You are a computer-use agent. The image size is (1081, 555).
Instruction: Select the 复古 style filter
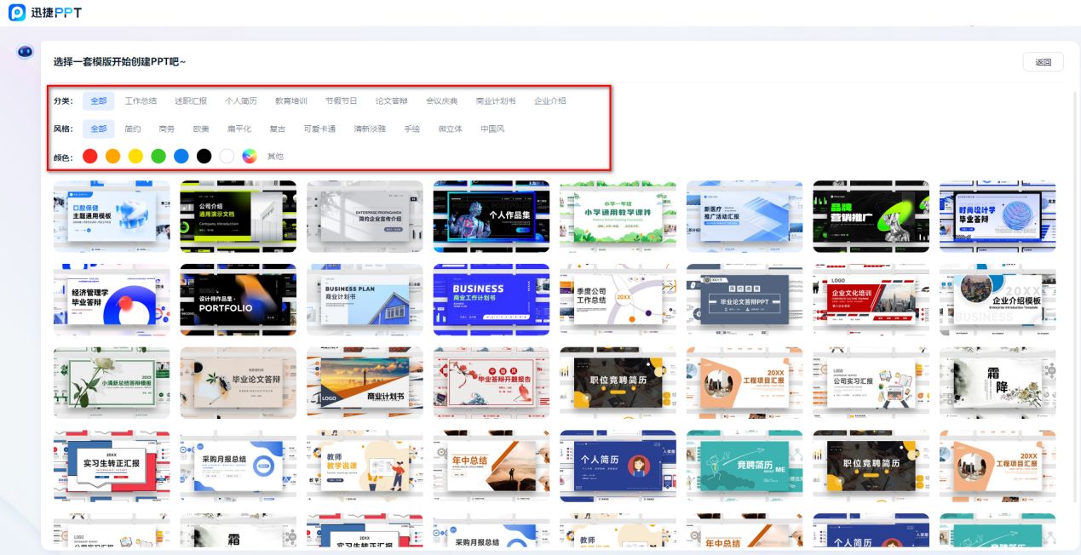[278, 129]
